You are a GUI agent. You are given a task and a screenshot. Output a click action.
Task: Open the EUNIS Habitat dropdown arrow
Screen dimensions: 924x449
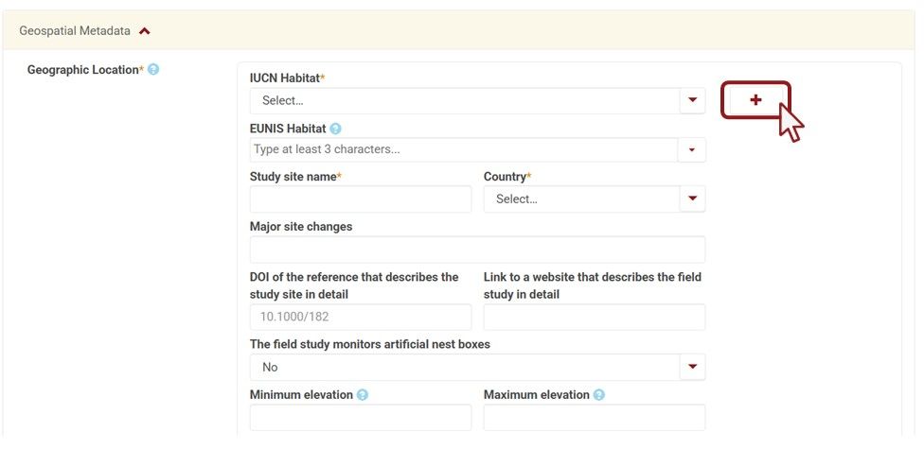coord(692,149)
